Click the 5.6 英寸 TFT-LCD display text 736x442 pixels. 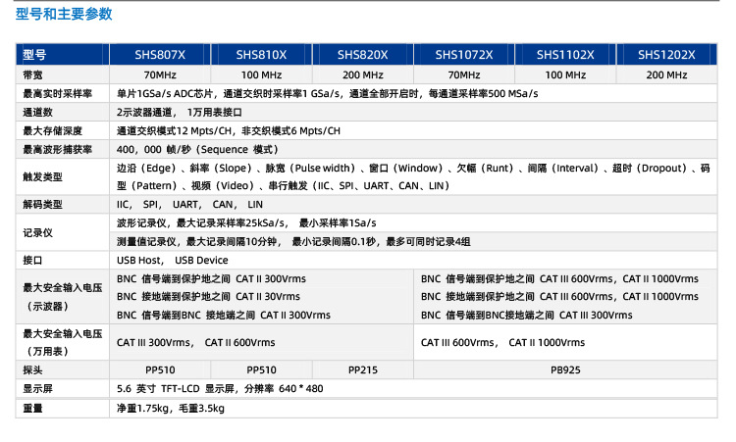(x=220, y=388)
